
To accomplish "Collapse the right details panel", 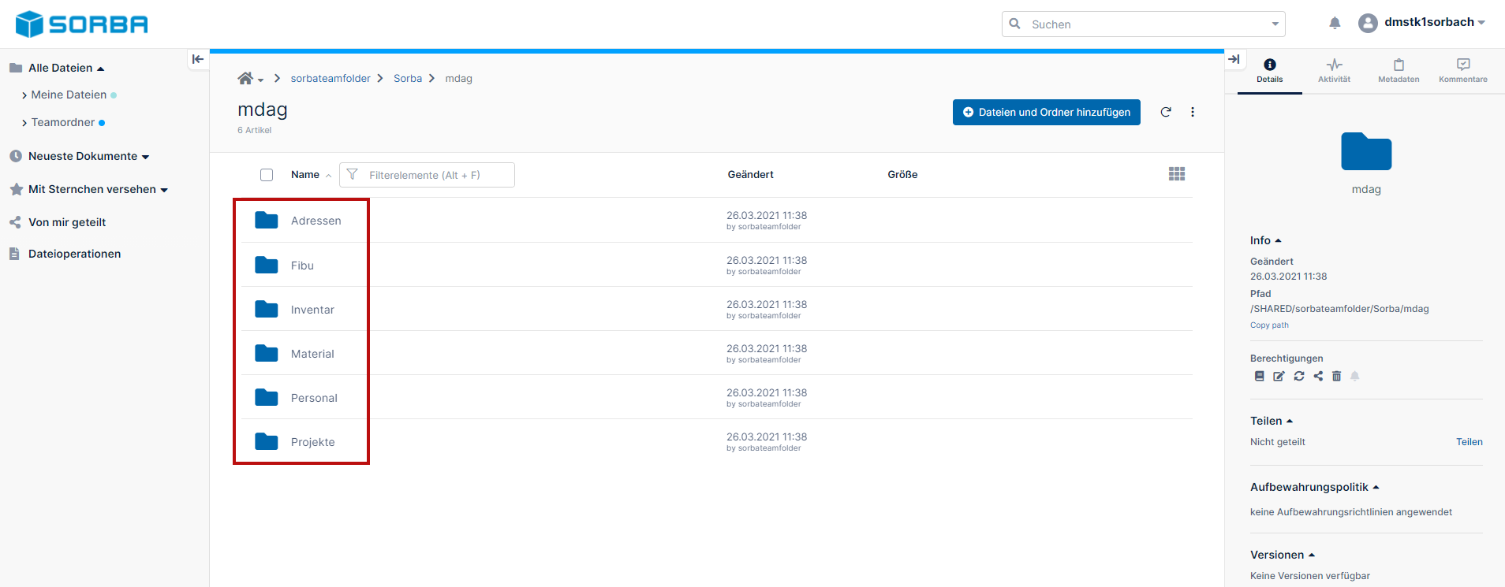I will [x=1234, y=59].
